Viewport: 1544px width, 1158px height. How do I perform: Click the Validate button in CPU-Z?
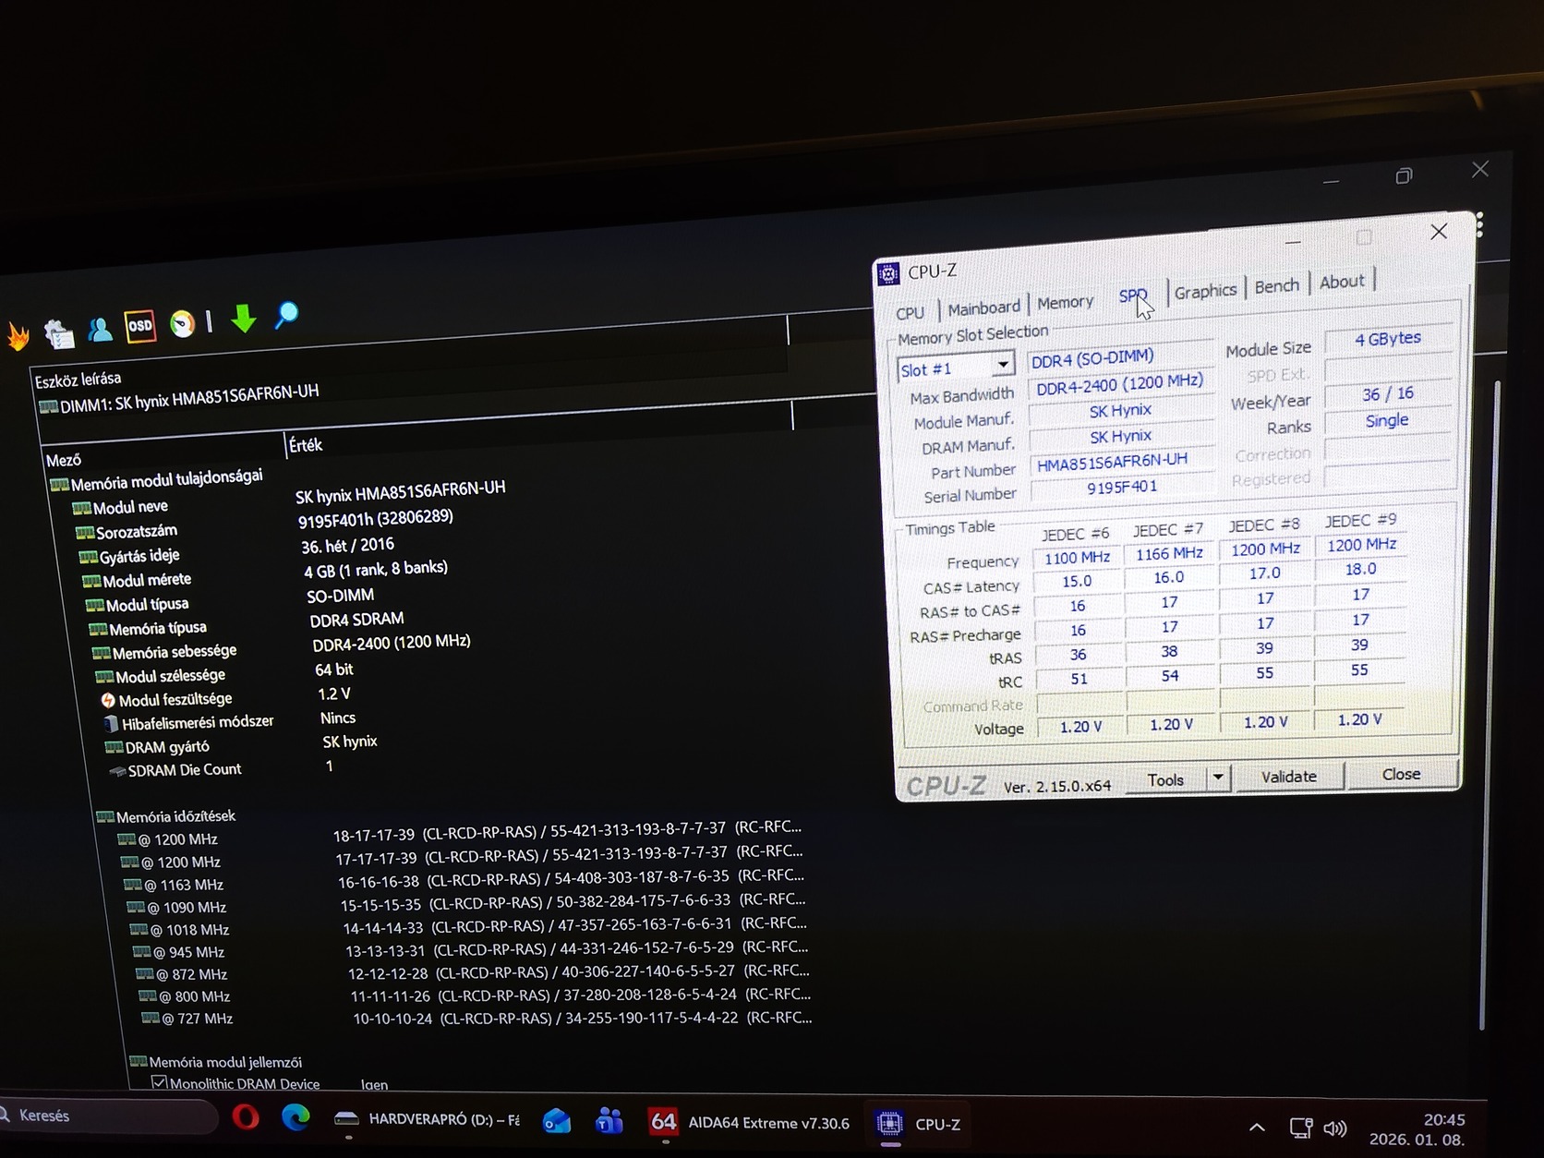[x=1289, y=777]
